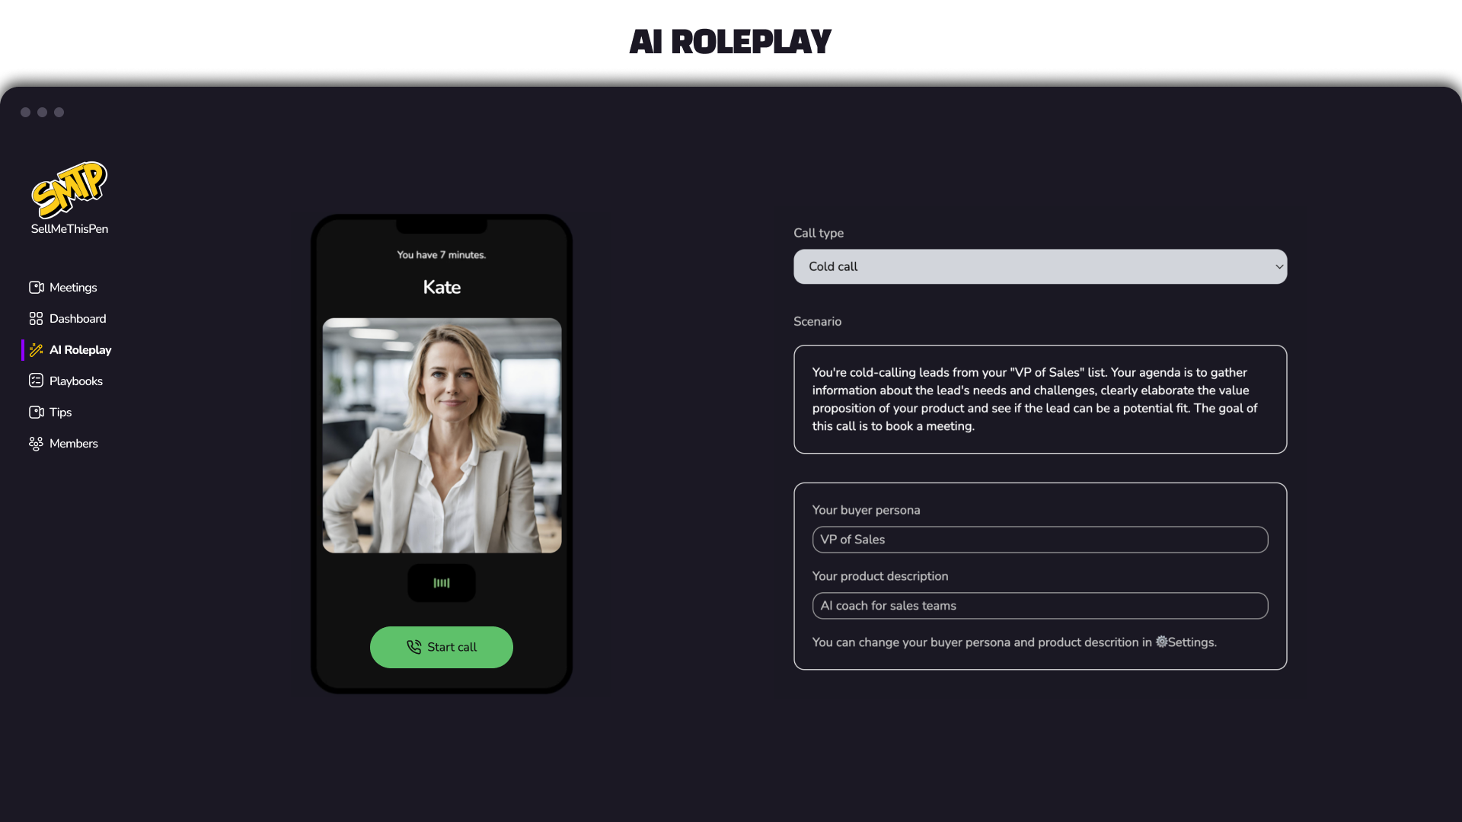
Task: Click the settings gear icon link
Action: (x=1162, y=642)
